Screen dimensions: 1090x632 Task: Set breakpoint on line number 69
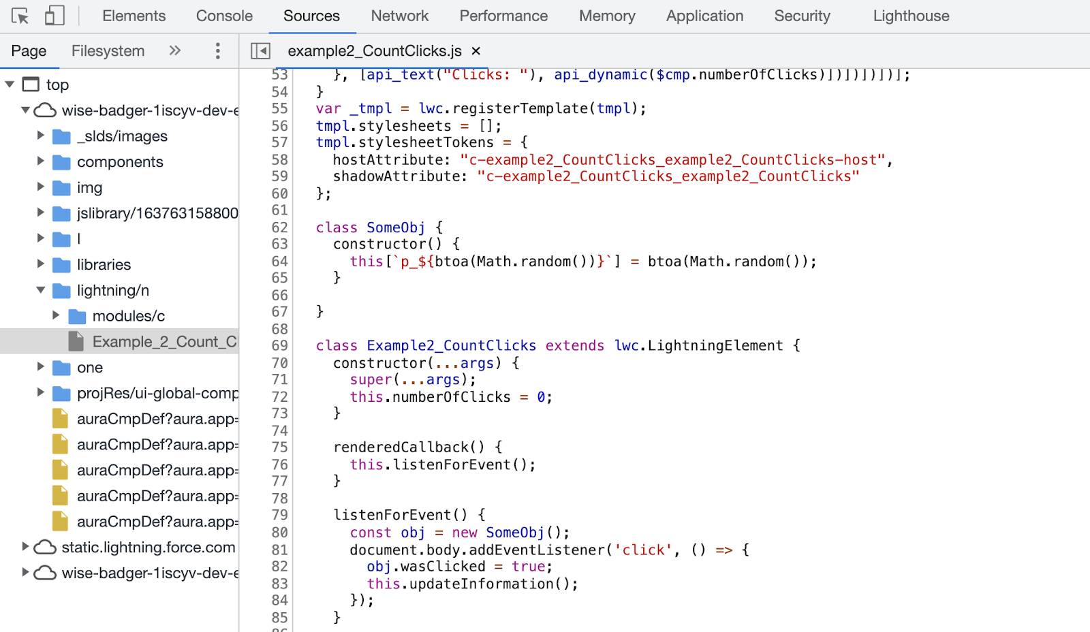(x=279, y=345)
